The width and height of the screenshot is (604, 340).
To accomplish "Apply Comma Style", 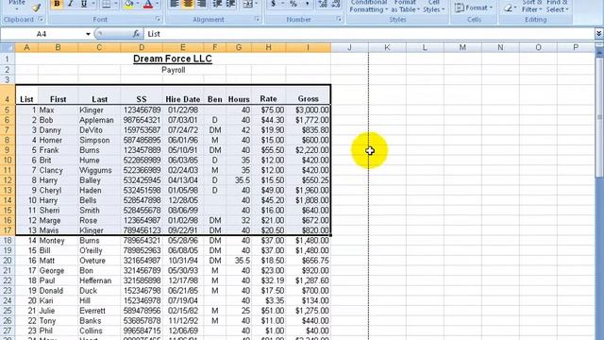I will [x=307, y=4].
